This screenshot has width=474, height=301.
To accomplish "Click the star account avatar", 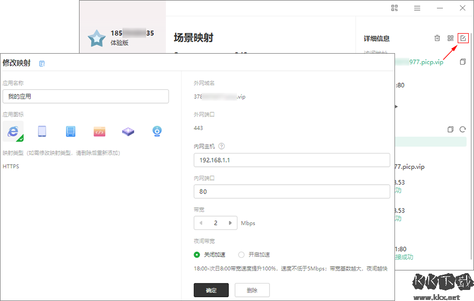I will coord(97,38).
